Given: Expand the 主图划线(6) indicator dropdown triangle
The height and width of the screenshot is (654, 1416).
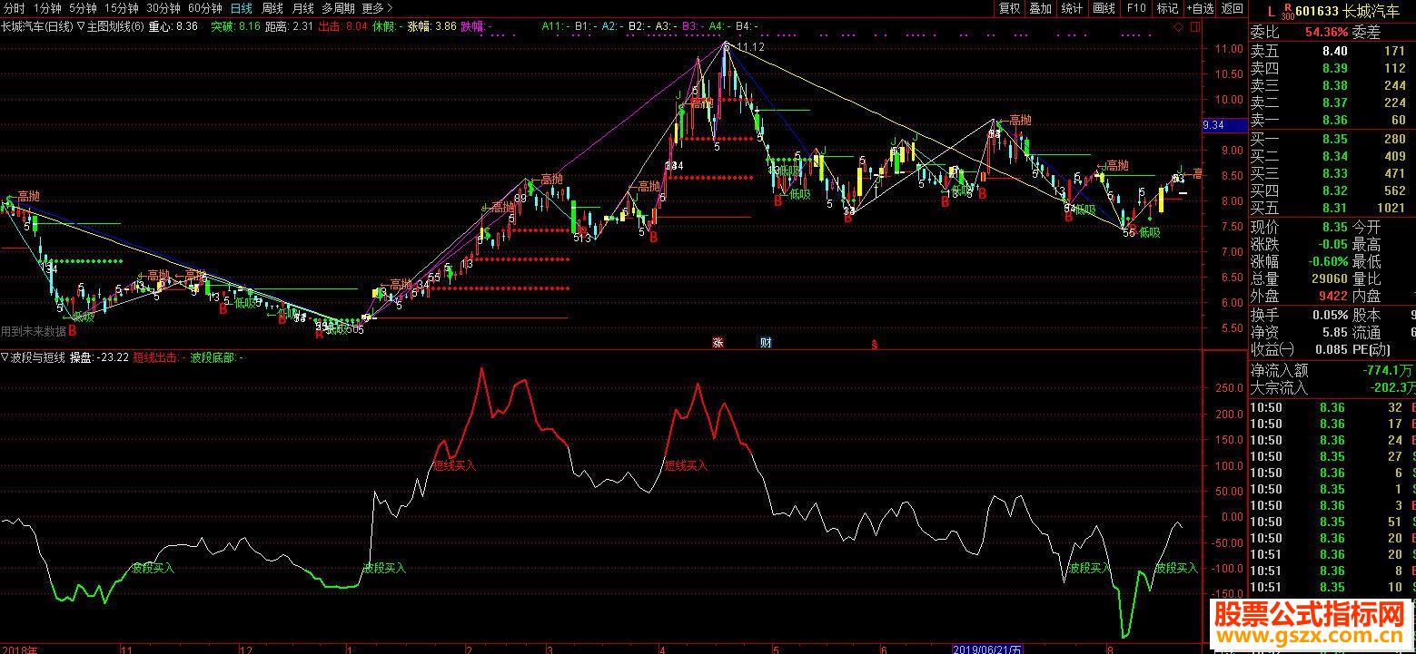Looking at the screenshot, I should [x=81, y=26].
